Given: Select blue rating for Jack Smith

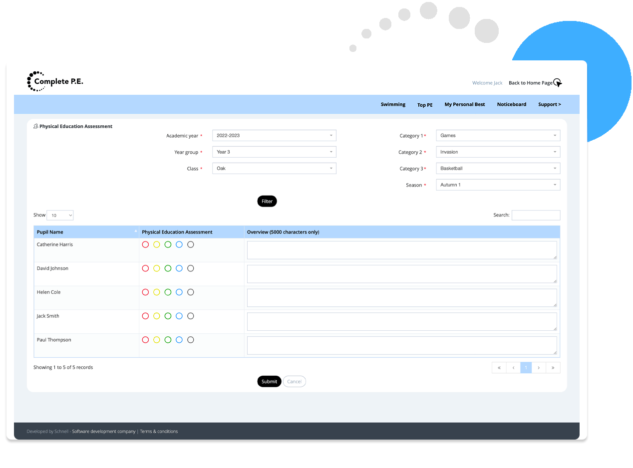Looking at the screenshot, I should pos(179,316).
